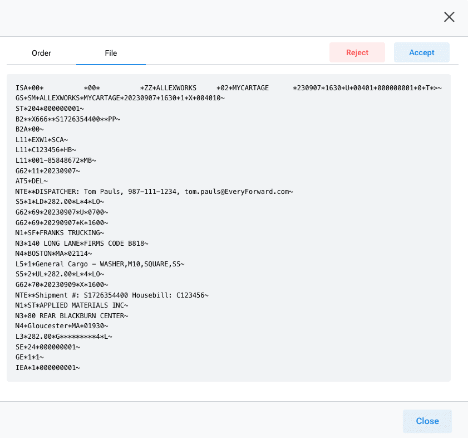The width and height of the screenshot is (468, 438).
Task: Switch to the Order tab
Action: coord(42,53)
